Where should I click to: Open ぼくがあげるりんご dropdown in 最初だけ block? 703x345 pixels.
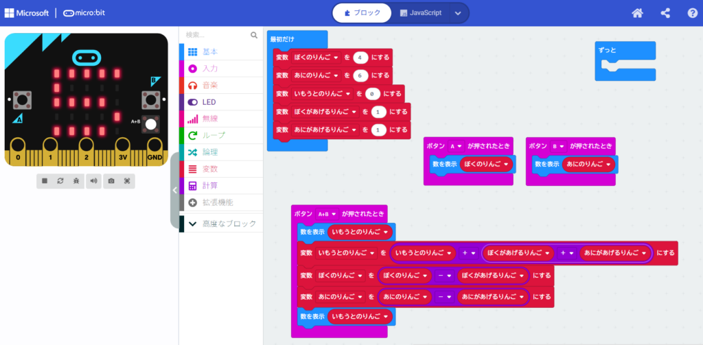(x=325, y=112)
